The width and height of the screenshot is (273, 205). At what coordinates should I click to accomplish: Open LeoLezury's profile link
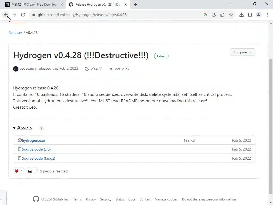pyautogui.click(x=28, y=69)
